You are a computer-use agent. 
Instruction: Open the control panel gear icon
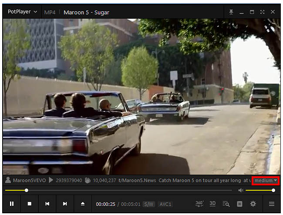253,204
